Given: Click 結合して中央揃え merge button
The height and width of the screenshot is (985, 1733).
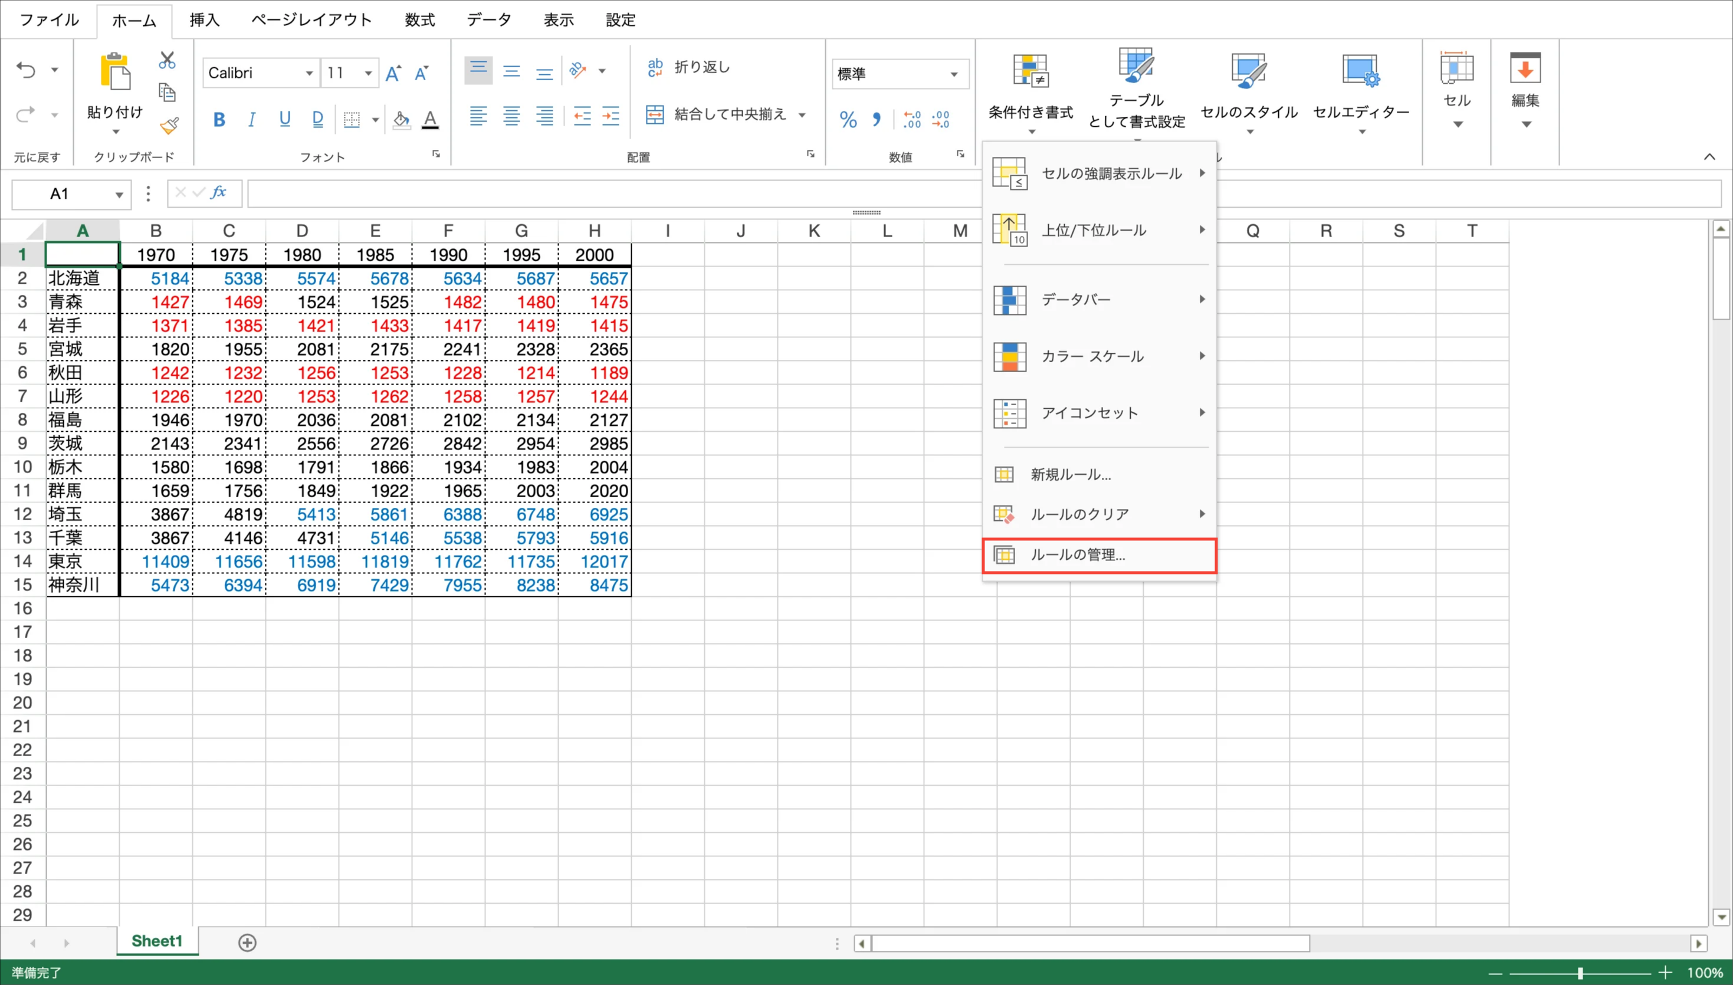Looking at the screenshot, I should point(717,114).
